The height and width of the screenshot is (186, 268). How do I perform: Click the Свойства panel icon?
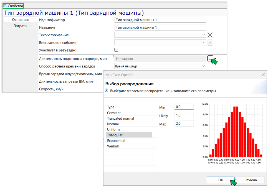tap(5, 6)
